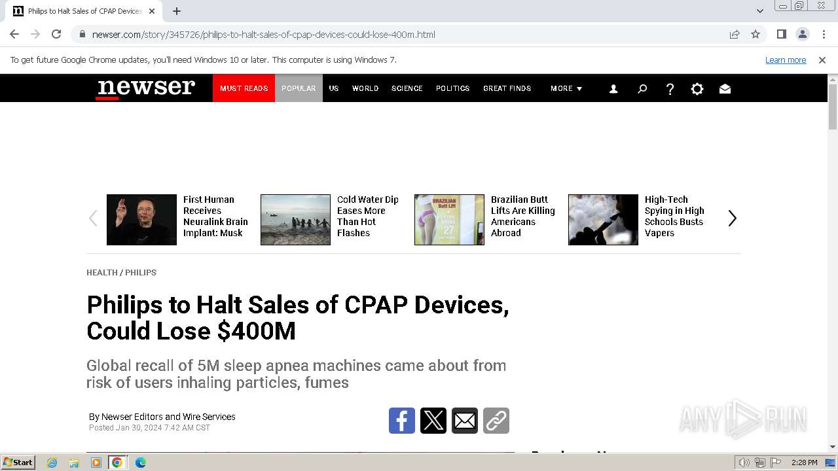Close the Philips story tab
The image size is (838, 471).
tap(152, 11)
